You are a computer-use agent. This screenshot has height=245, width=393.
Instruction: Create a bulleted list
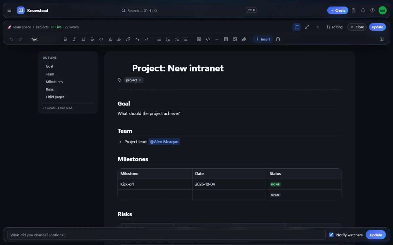(159, 39)
